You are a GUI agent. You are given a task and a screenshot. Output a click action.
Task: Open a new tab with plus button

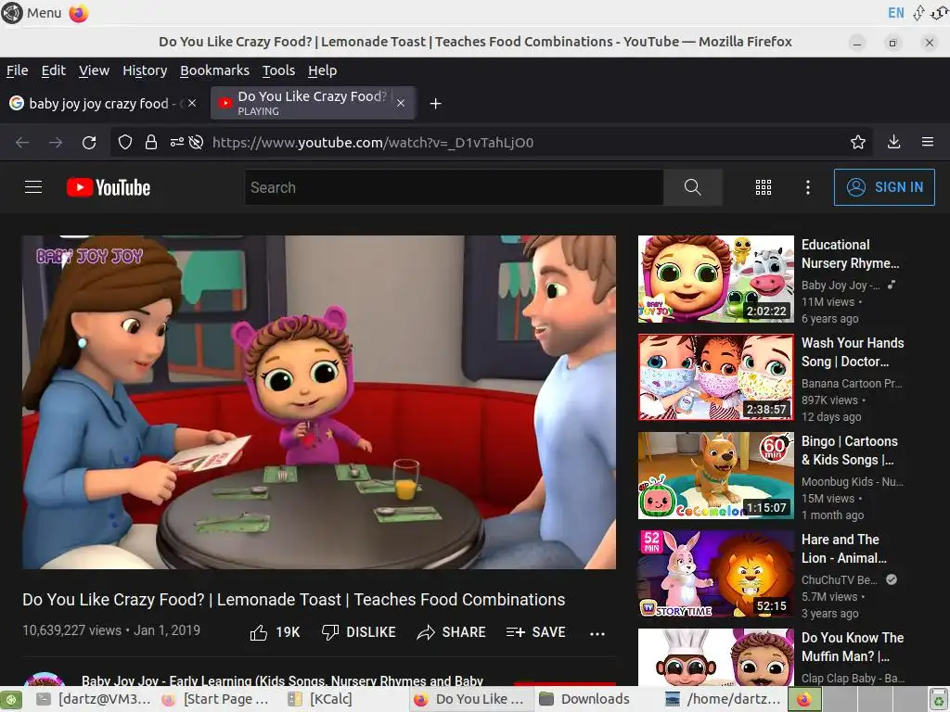435,104
